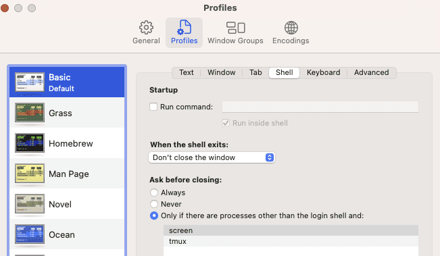Screen dimensions: 440x256
Task: Click the Man Page profile thumbnail
Action: (30, 174)
